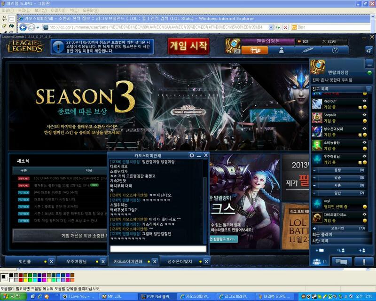Toggle the spectate eye for 소비농불랑
This screenshot has height=301, width=376.
(365, 143)
